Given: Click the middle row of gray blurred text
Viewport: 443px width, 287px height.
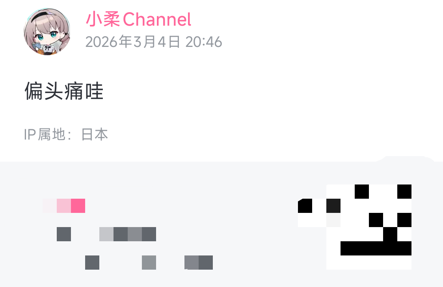Looking at the screenshot, I should 106,234.
